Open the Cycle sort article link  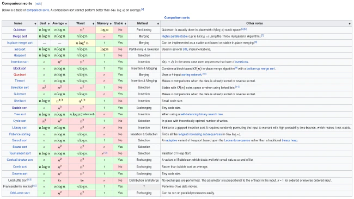click(x=20, y=121)
